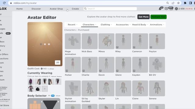Expand the Accessories dropdown tab
195x109 pixels.
[123, 25]
